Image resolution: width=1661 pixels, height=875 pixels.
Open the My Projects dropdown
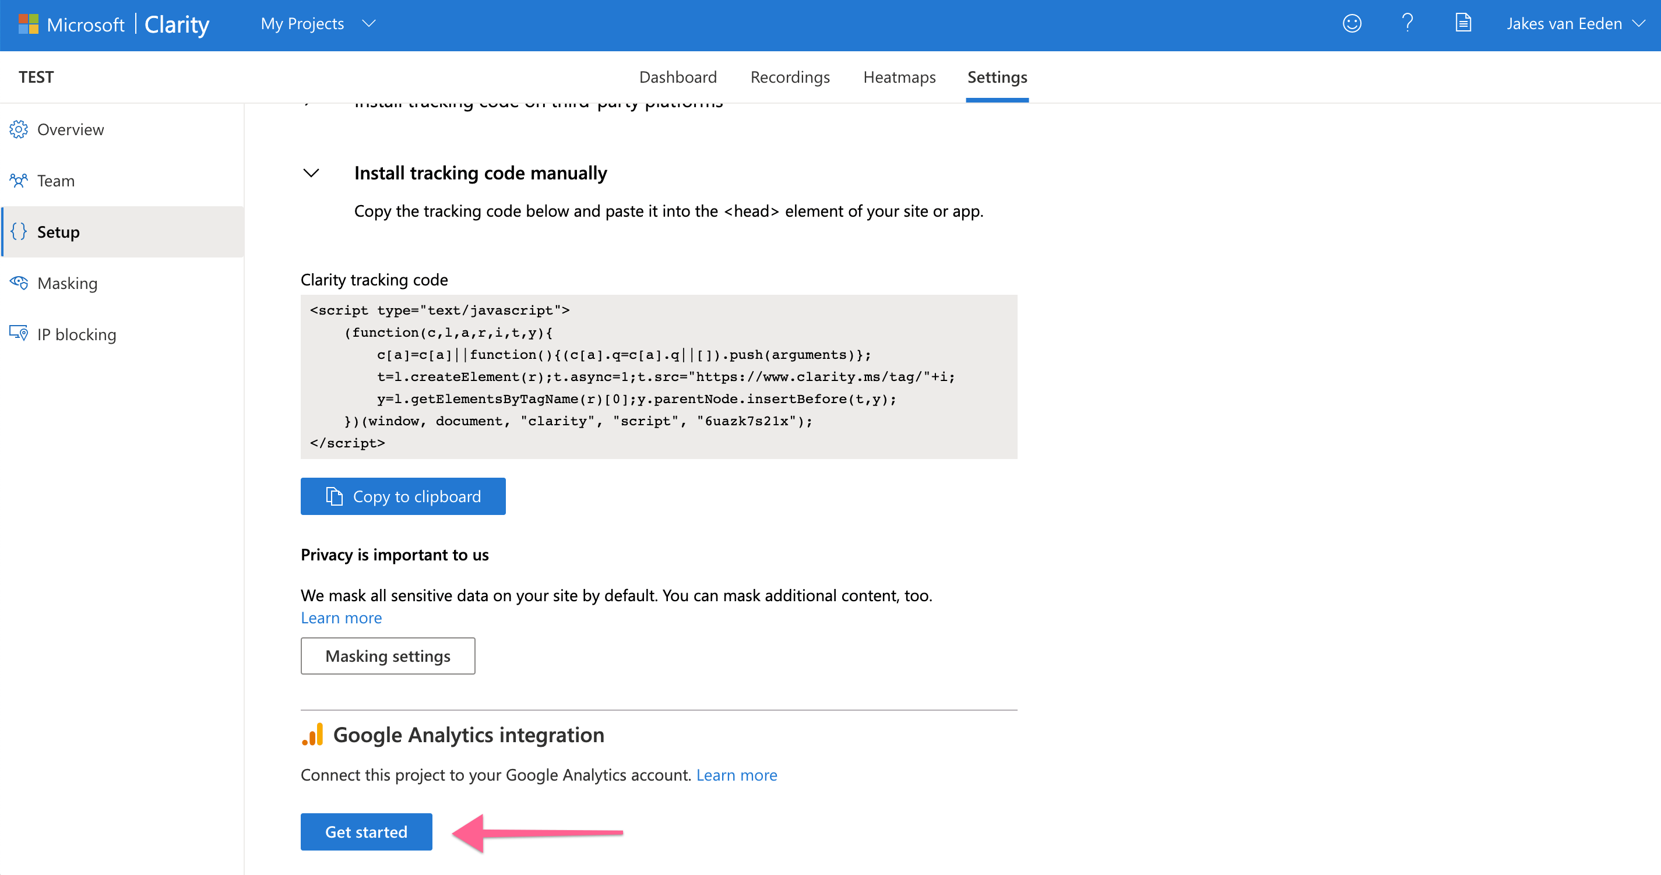tap(316, 23)
